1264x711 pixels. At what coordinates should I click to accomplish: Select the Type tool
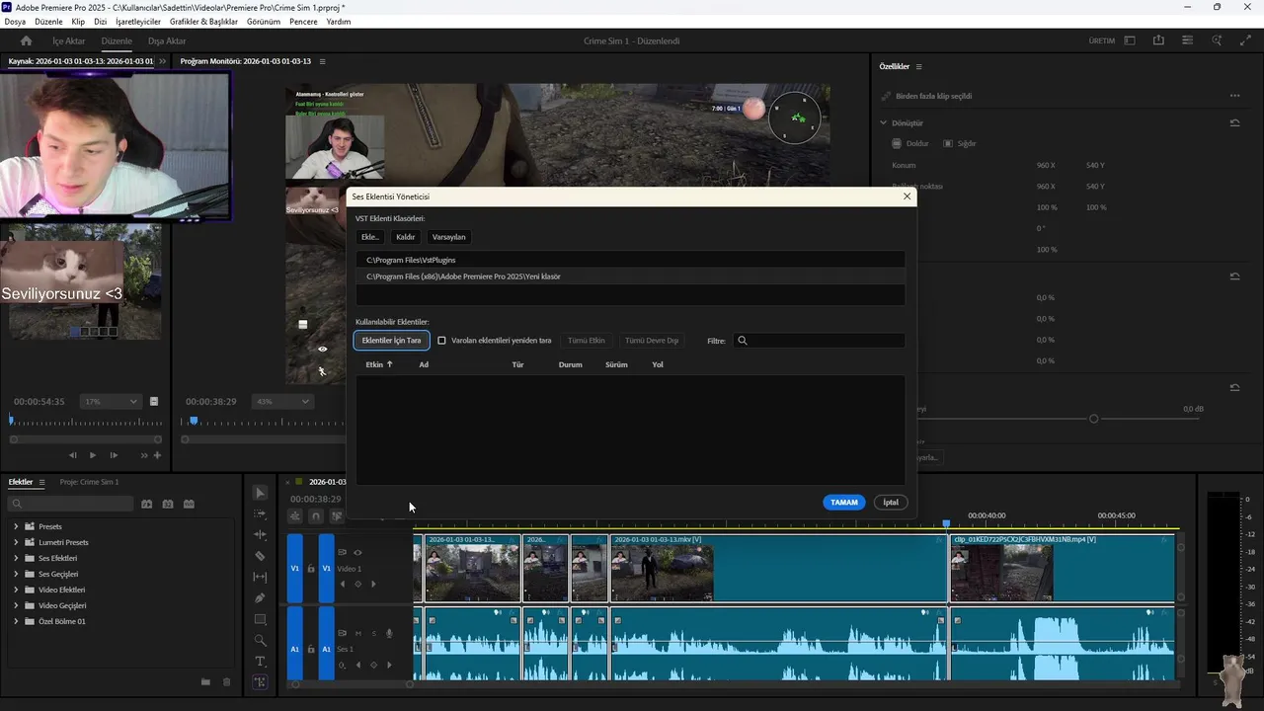pyautogui.click(x=260, y=661)
